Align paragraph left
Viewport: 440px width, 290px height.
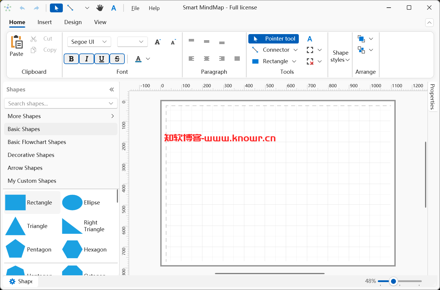tap(191, 59)
